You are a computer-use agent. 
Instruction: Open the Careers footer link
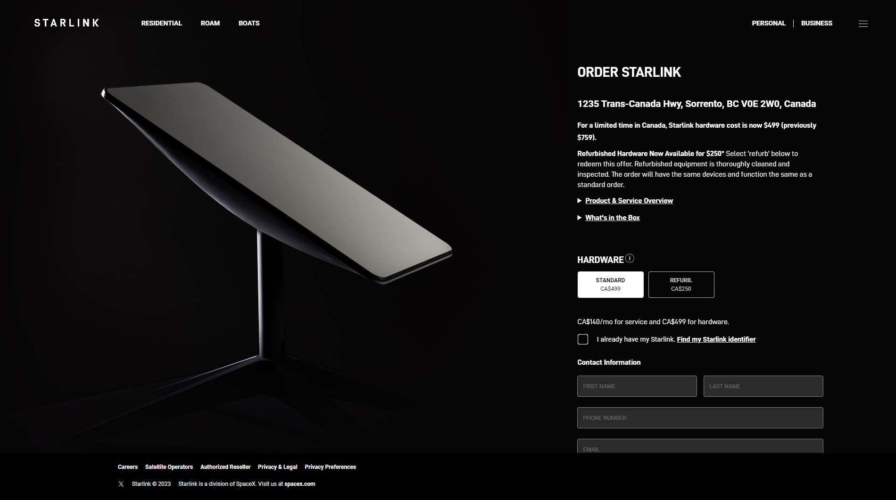(x=127, y=467)
